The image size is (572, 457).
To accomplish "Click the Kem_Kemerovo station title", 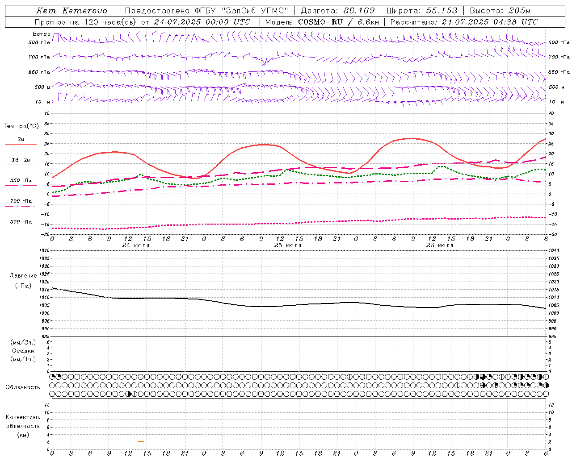I will [71, 11].
